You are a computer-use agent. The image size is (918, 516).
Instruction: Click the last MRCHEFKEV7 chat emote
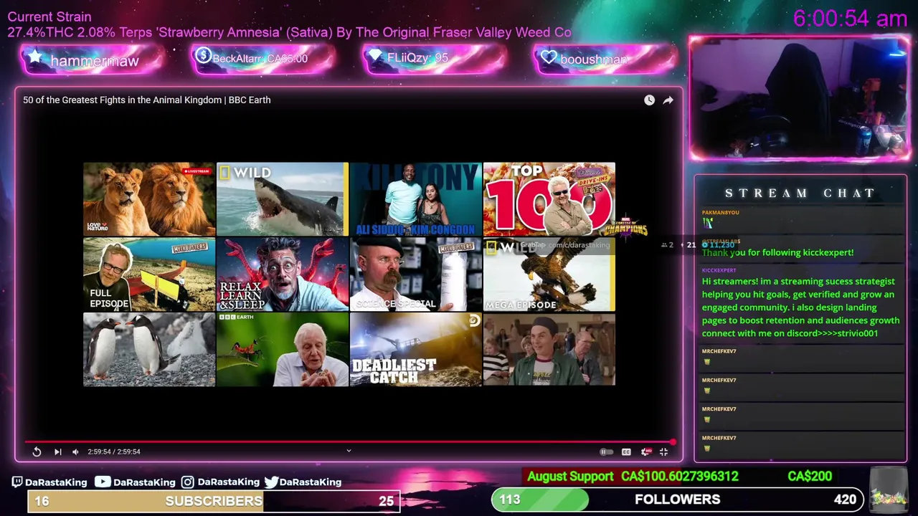point(706,449)
